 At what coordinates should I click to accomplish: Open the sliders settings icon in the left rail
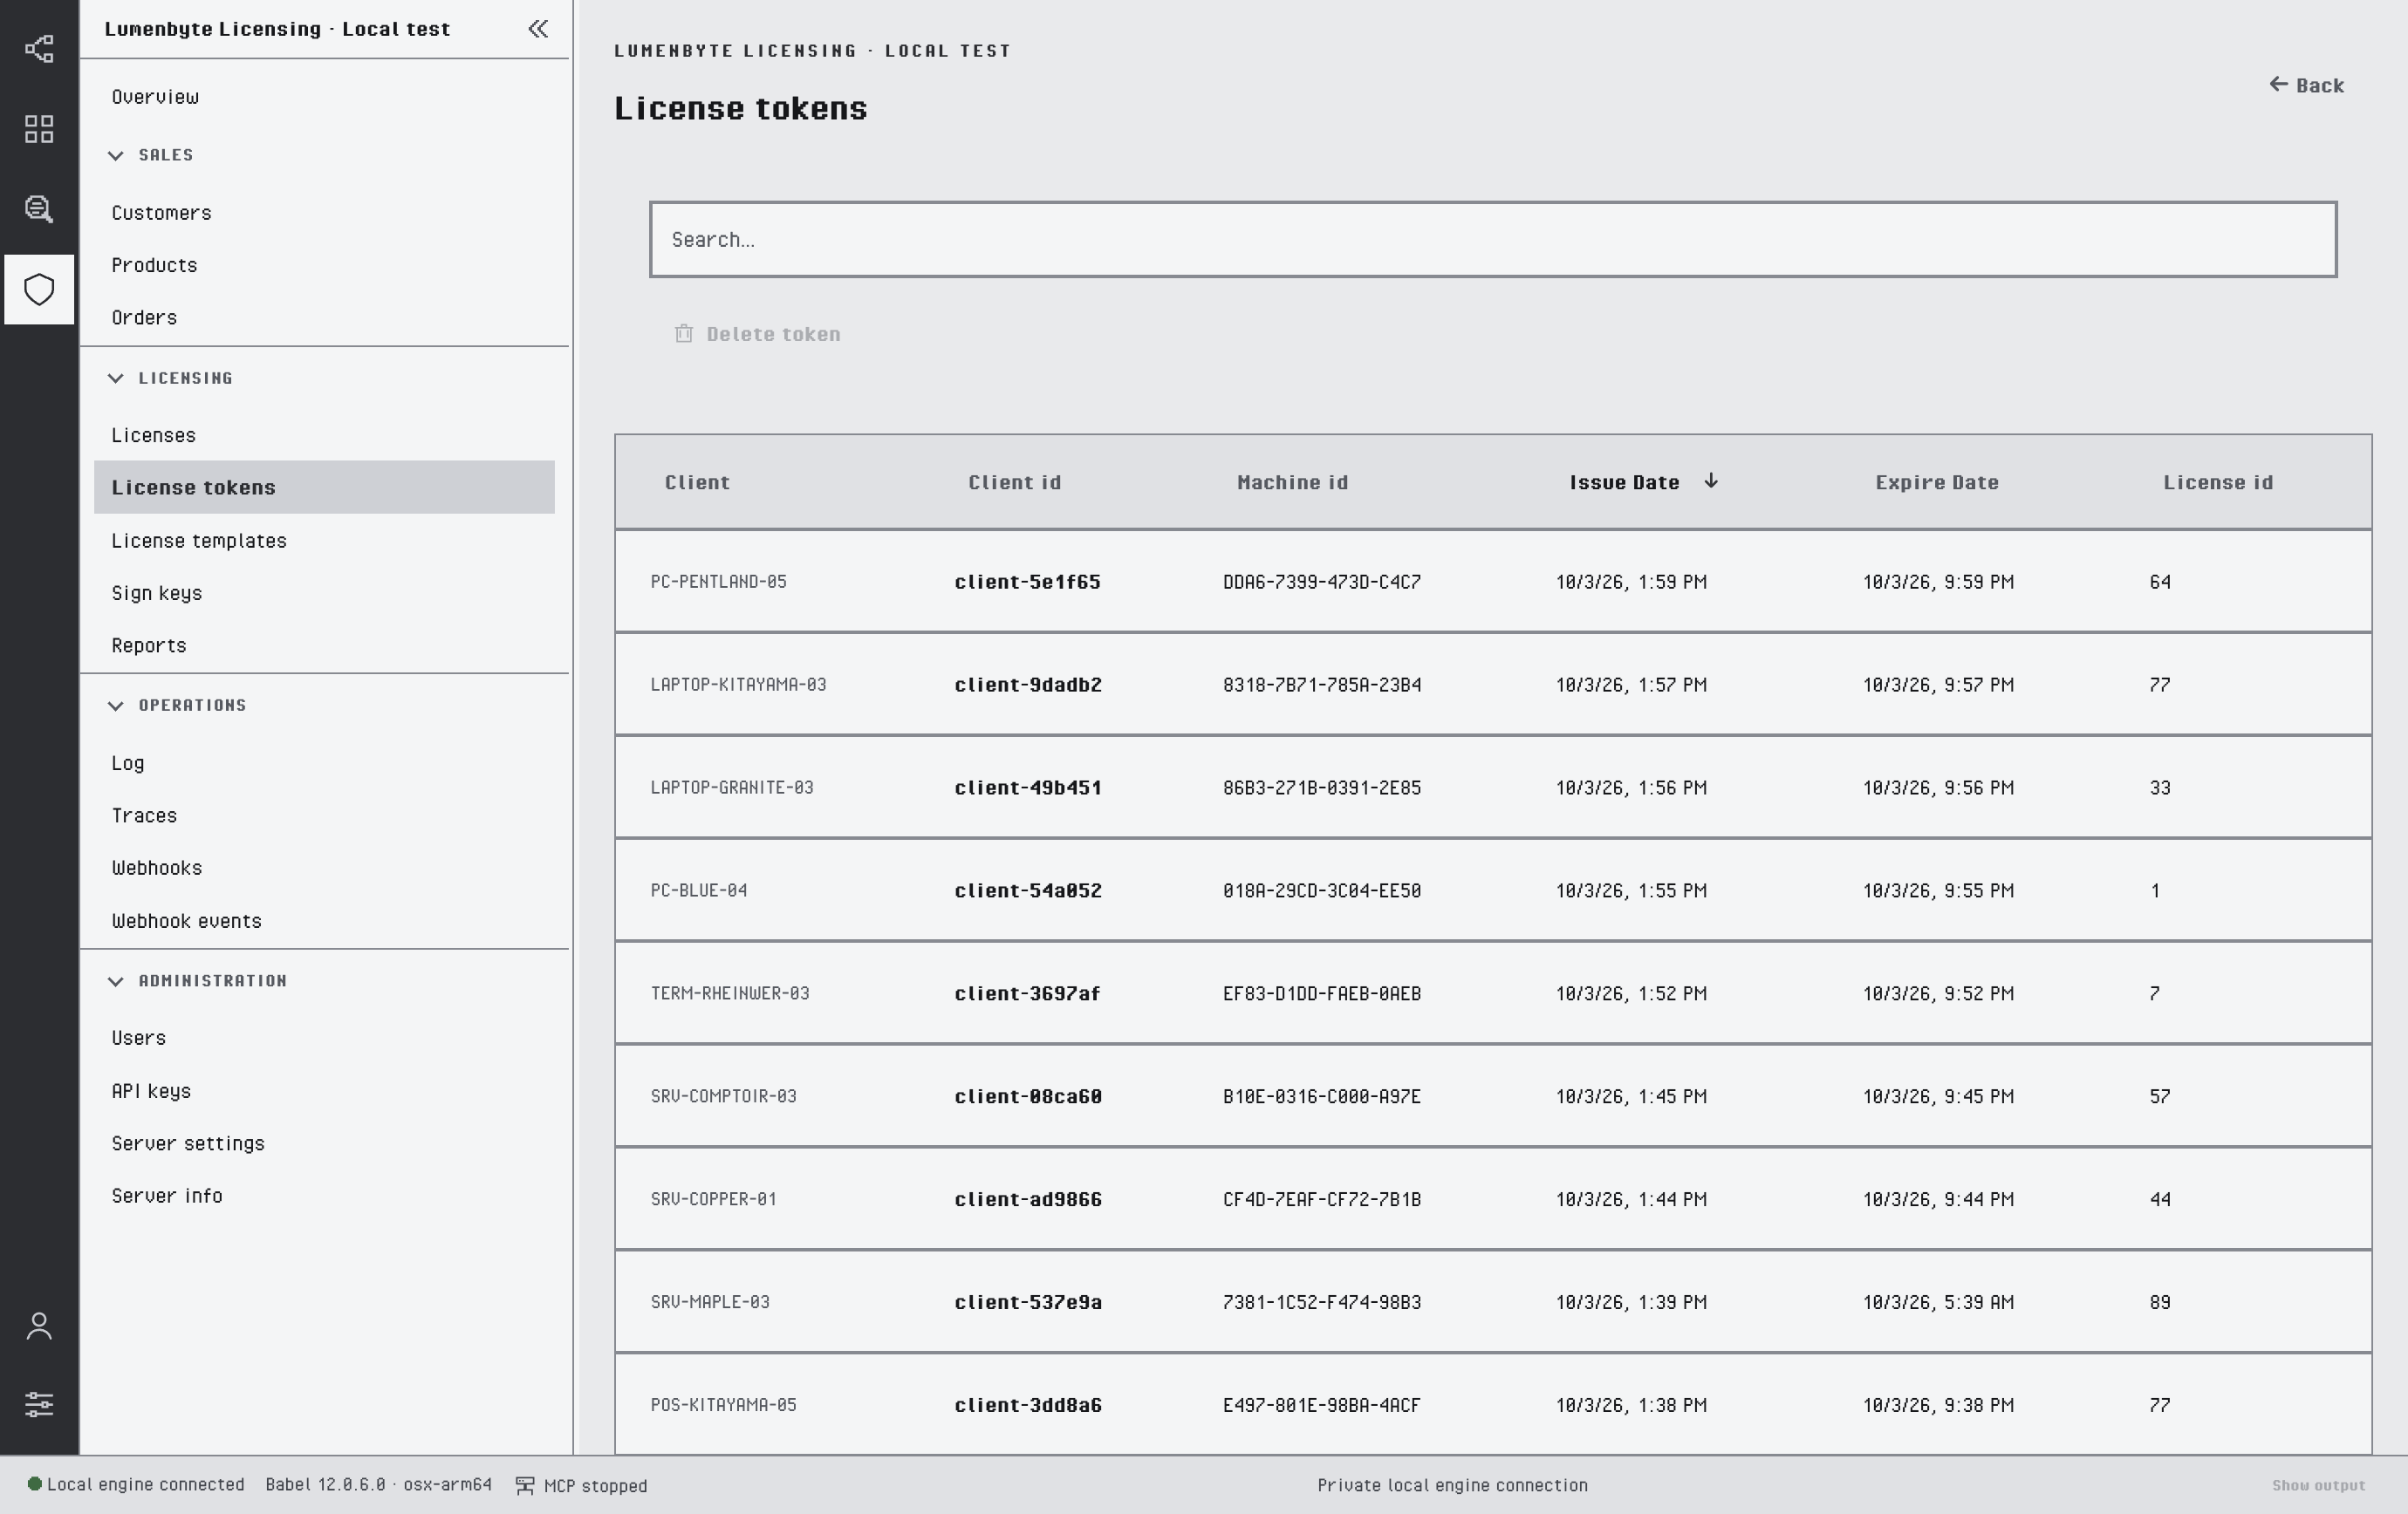click(x=39, y=1404)
